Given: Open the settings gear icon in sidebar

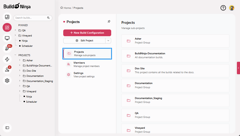Looking at the screenshot, I should (7, 80).
